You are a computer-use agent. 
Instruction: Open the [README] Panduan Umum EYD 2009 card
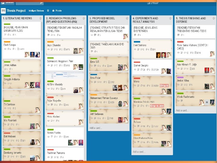pyautogui.click(x=109, y=48)
